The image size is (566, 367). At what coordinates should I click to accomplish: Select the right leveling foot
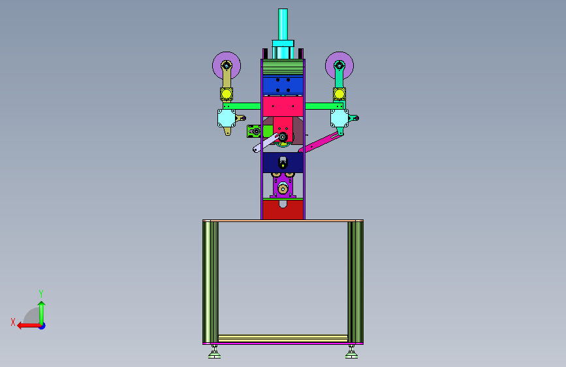point(351,352)
